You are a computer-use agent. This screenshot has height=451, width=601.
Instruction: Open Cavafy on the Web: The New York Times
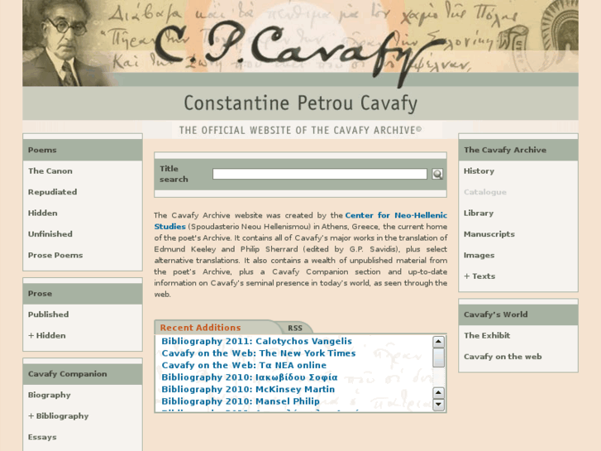click(x=259, y=353)
